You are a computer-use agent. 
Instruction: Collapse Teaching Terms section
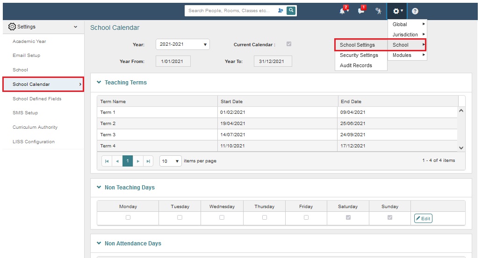point(99,82)
